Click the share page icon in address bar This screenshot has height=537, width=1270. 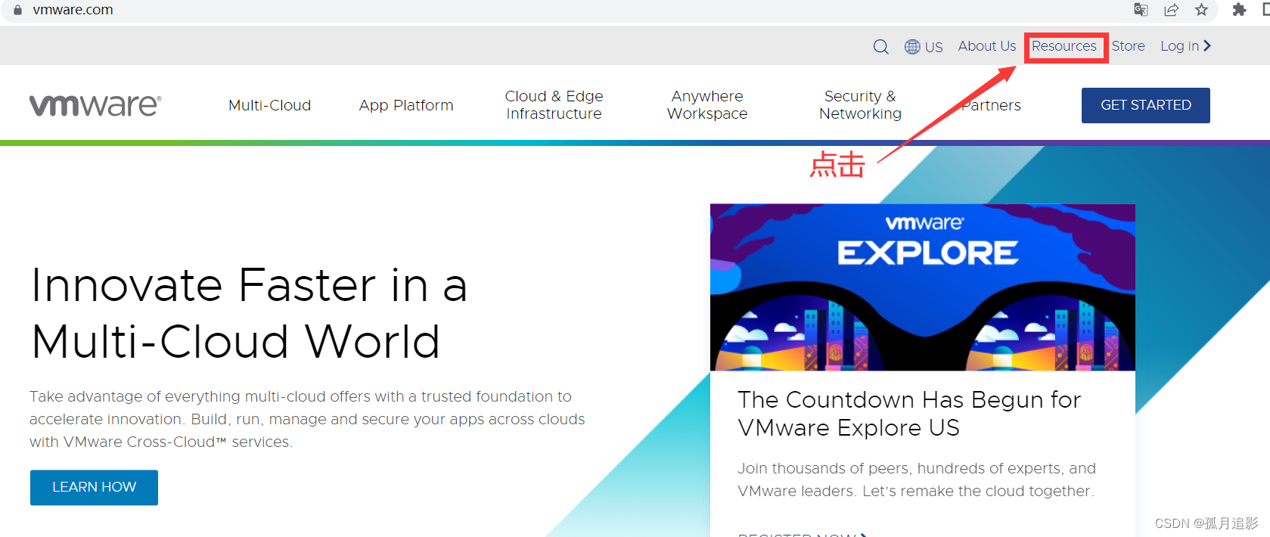1171,10
